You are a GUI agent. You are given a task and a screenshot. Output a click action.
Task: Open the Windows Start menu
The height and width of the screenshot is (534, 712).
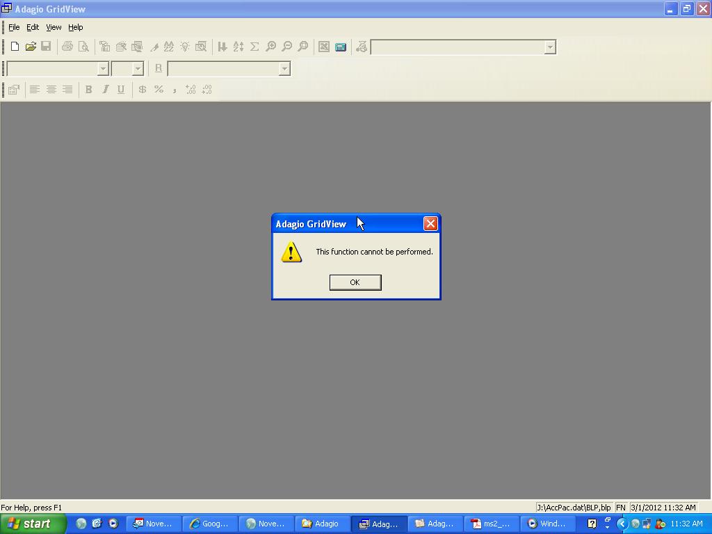coord(33,524)
